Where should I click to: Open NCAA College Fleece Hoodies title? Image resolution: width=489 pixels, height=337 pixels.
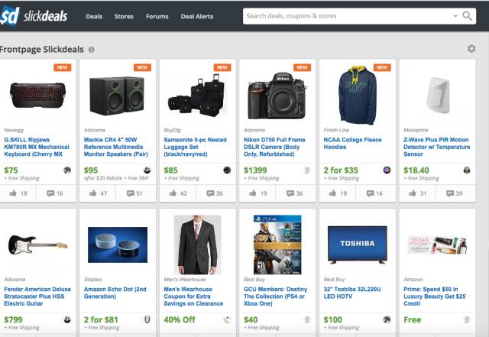pyautogui.click(x=352, y=143)
